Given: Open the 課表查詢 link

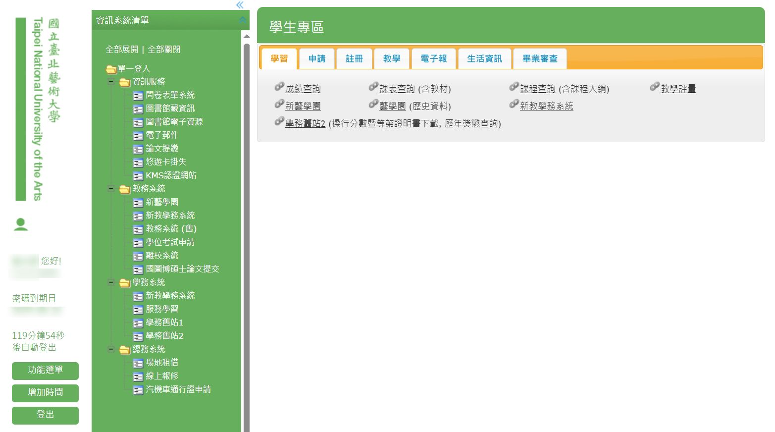Looking at the screenshot, I should [x=397, y=89].
